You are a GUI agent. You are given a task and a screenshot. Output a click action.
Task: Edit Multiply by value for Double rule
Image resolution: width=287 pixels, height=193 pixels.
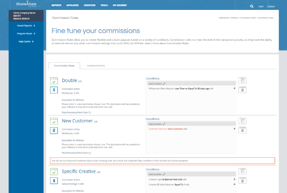pyautogui.click(x=77, y=93)
